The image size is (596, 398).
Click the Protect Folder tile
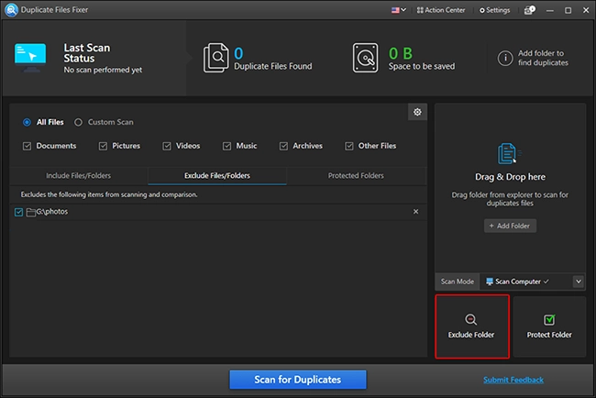(549, 326)
